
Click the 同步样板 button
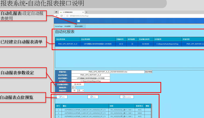[149, 72]
